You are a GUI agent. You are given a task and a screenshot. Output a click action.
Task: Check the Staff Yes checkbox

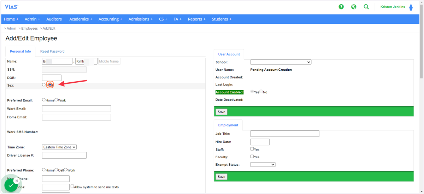[x=252, y=149]
